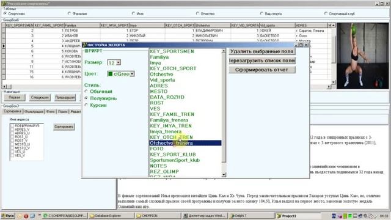Open Database Explorer from the taskbar

click(x=111, y=216)
